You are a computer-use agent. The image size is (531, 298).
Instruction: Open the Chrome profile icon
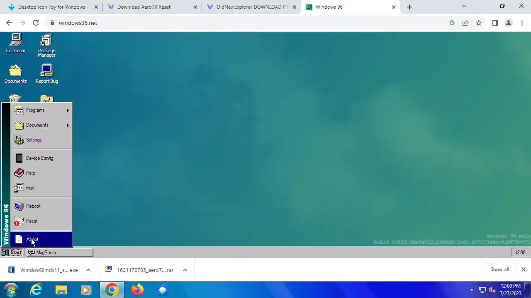509,23
